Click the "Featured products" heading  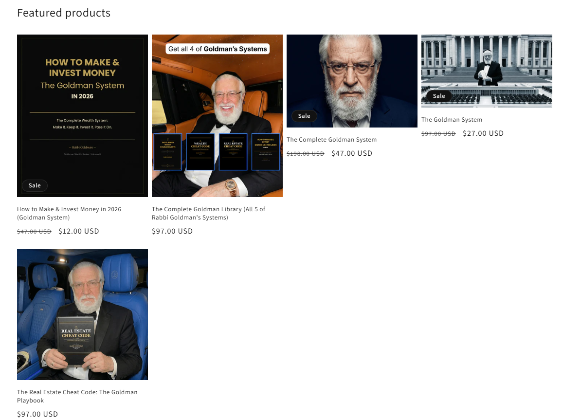[x=64, y=13]
